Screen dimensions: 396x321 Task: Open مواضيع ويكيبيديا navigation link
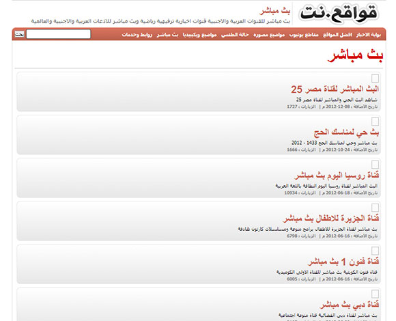tap(199, 35)
